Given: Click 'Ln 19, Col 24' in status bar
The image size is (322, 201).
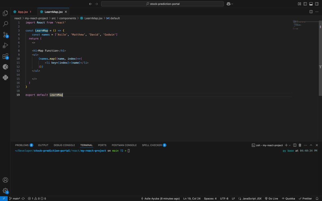Looking at the screenshot, I should pos(192,199).
